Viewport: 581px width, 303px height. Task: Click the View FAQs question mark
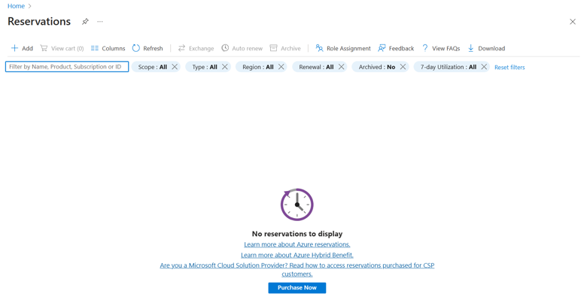[x=425, y=48]
